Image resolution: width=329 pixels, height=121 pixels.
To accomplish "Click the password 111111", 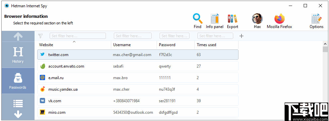I will tap(165, 78).
